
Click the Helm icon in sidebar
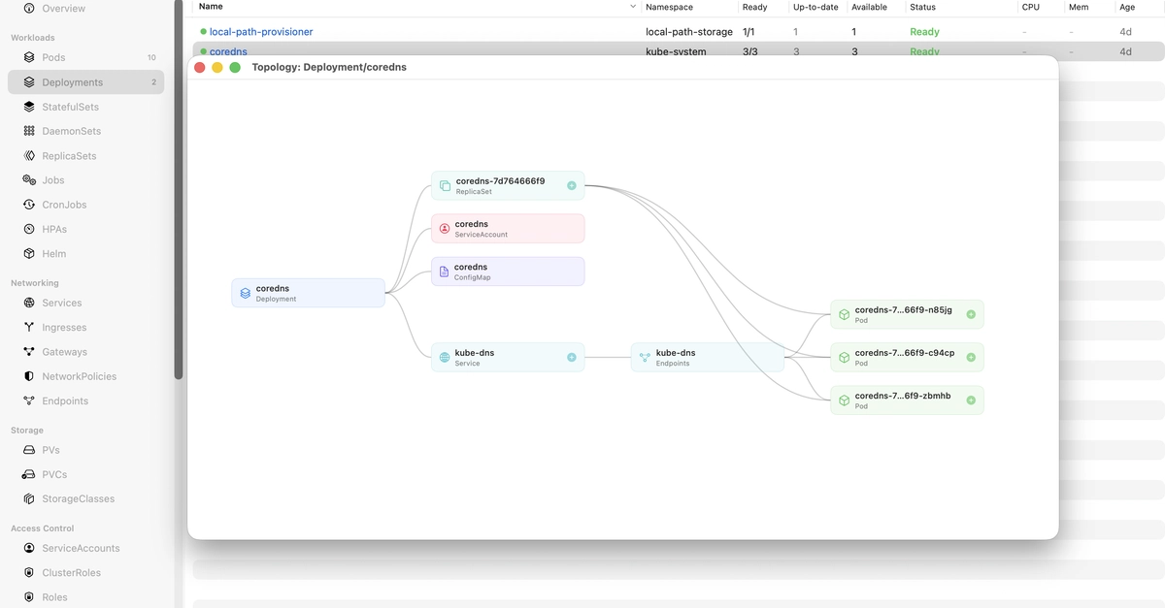tap(29, 254)
